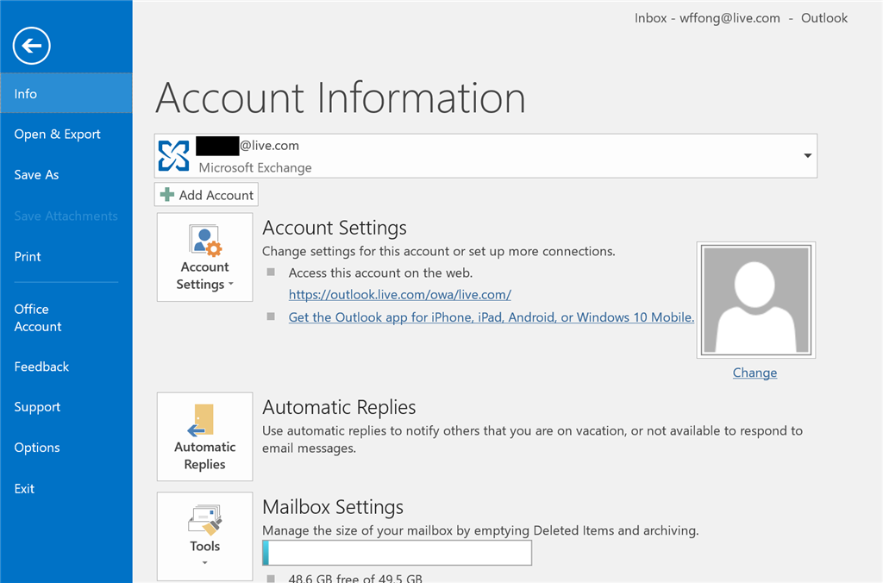Click the '48.6 GB free of 49.5 GB' text
This screenshot has width=883, height=583.
point(355,577)
